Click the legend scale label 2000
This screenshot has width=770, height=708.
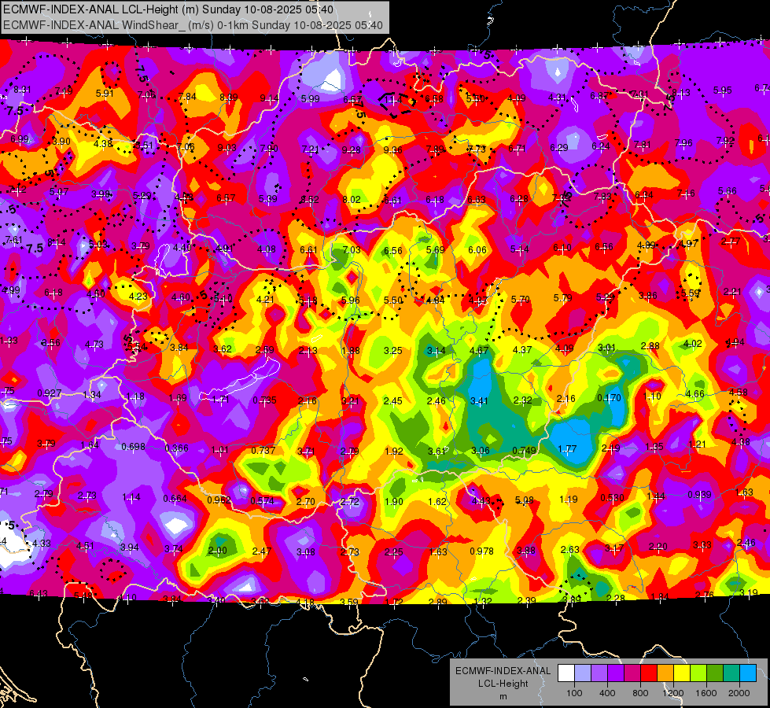click(x=739, y=693)
